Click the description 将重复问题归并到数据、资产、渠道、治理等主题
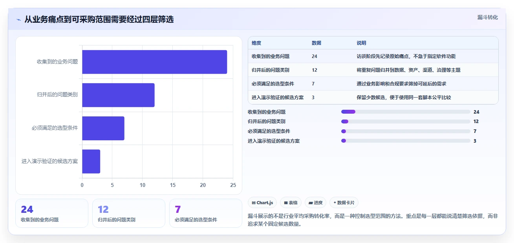The width and height of the screenshot is (514, 243). click(x=408, y=70)
